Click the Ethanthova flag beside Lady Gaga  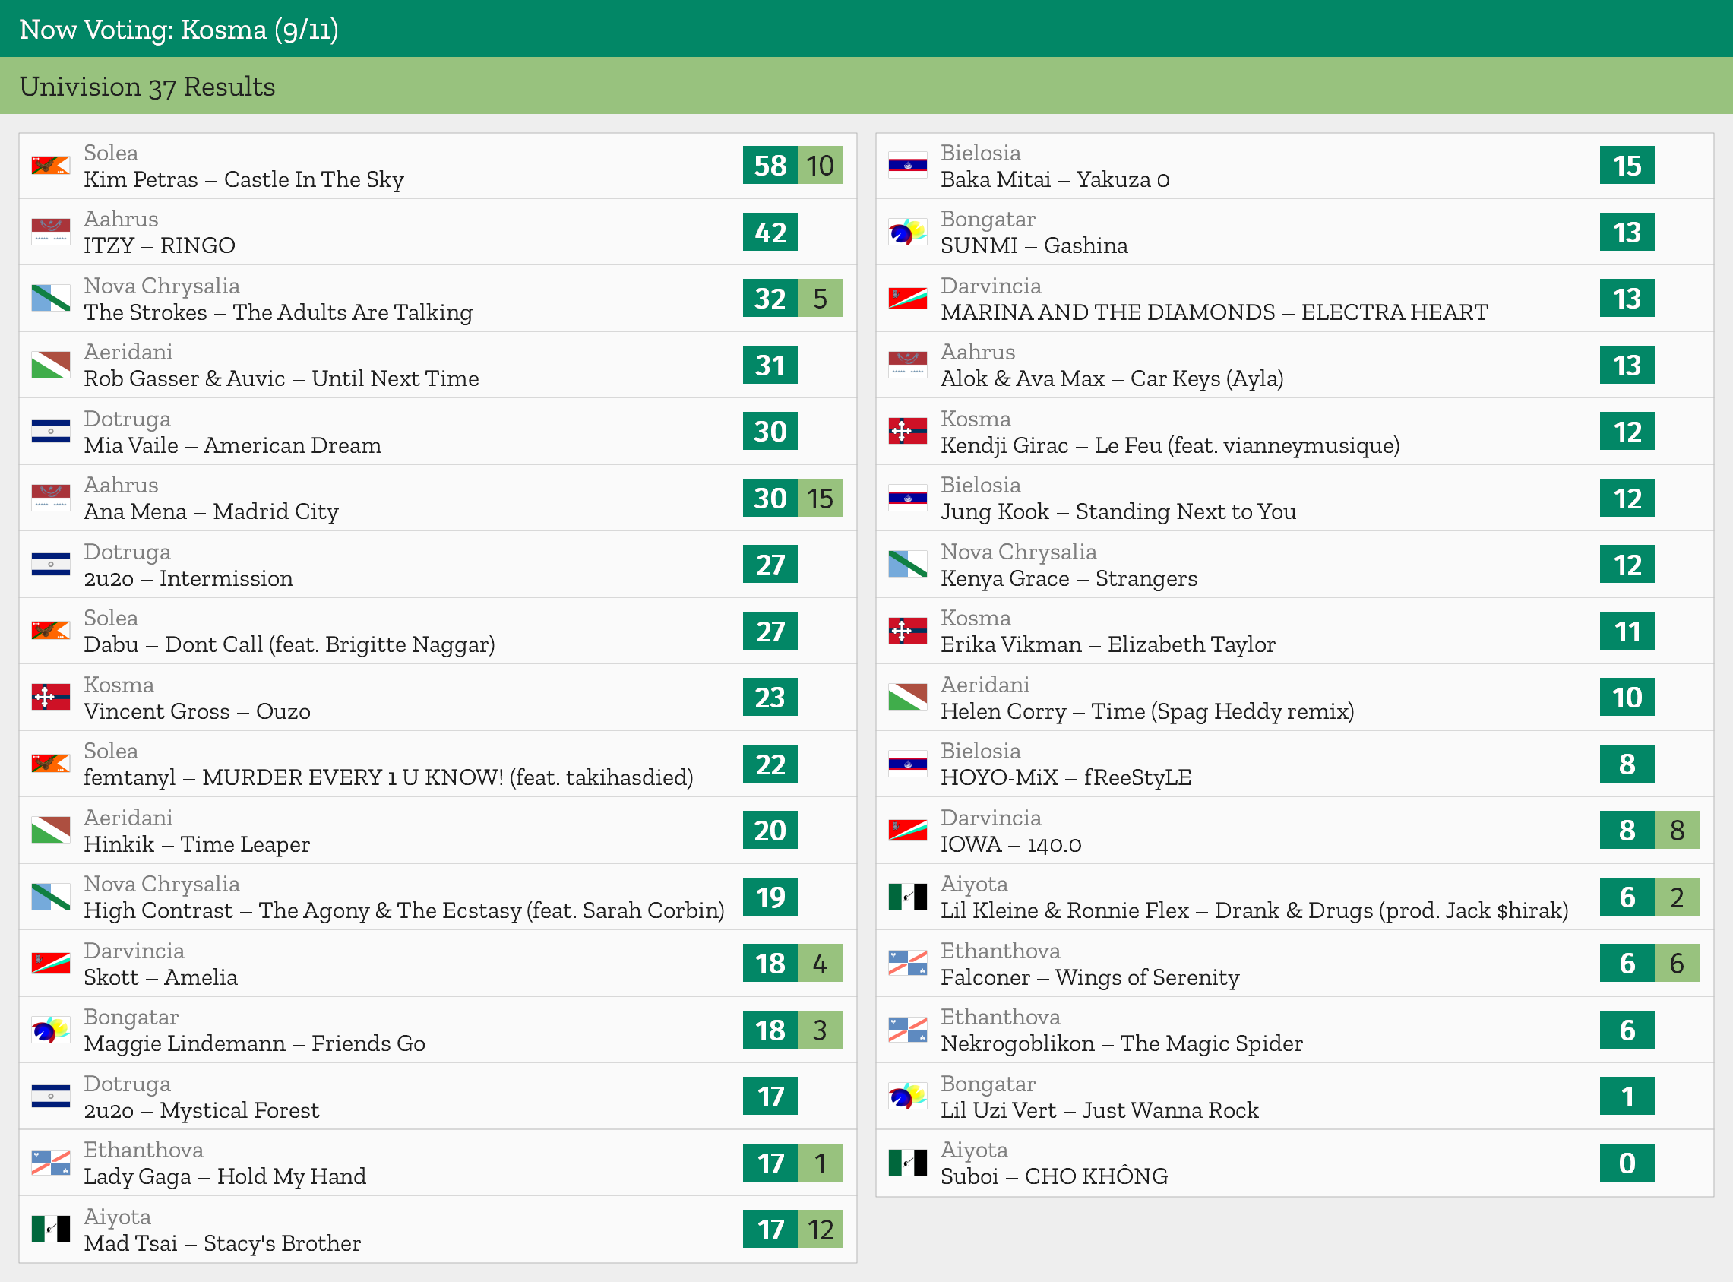50,1163
